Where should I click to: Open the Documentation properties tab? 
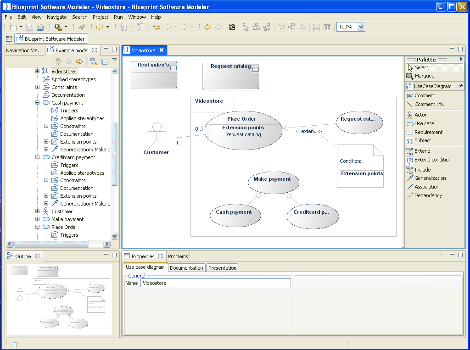pos(186,268)
